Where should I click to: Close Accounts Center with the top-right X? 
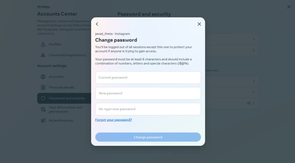(x=289, y=7)
